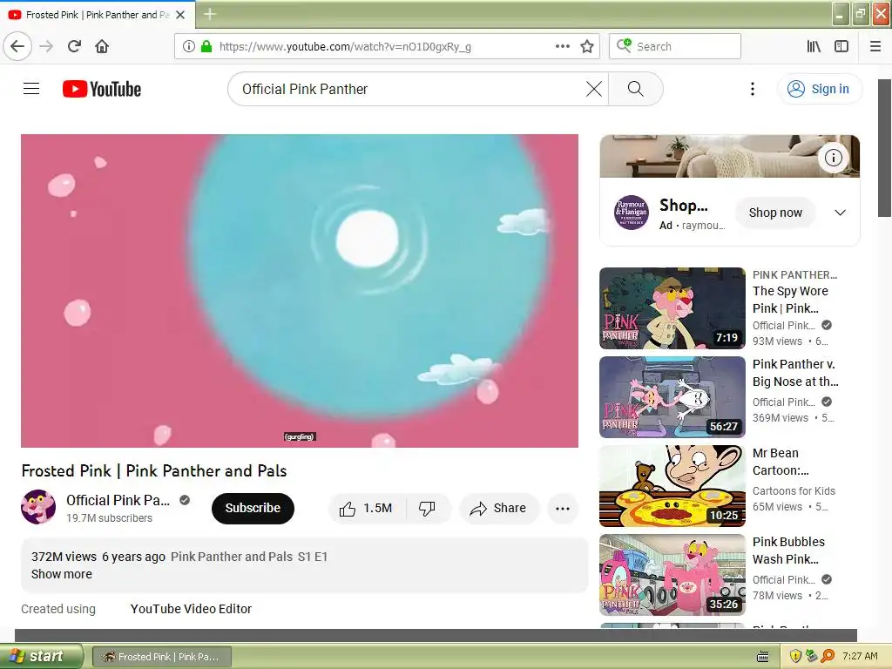The height and width of the screenshot is (669, 892).
Task: Open the Pink Panther and Pals link
Action: point(232,557)
